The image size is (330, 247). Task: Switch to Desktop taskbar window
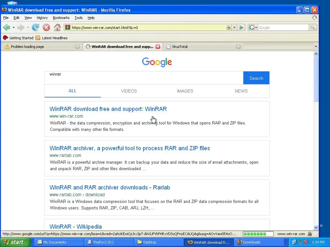click(x=159, y=242)
